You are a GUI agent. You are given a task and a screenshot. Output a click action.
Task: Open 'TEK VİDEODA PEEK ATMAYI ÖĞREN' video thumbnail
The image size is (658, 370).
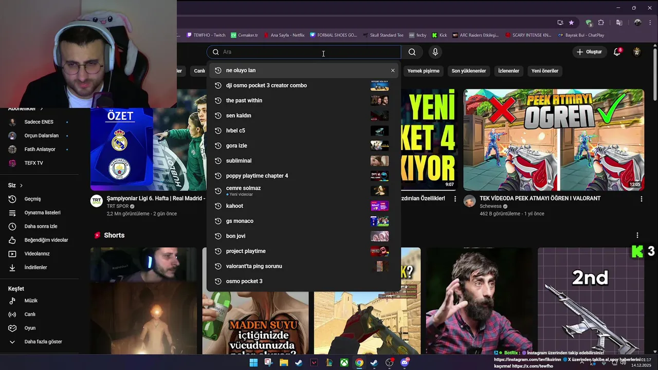click(x=554, y=140)
